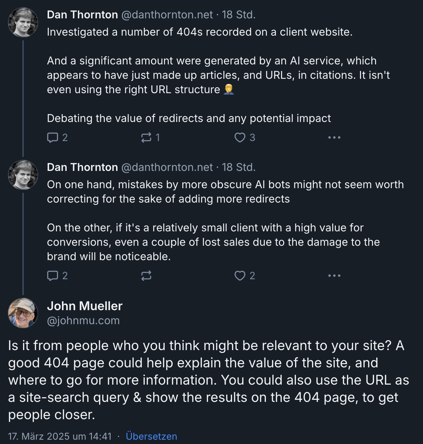Image resolution: width=423 pixels, height=444 pixels.
Task: Click the first post's 18 Std. timestamp
Action: pos(239,15)
